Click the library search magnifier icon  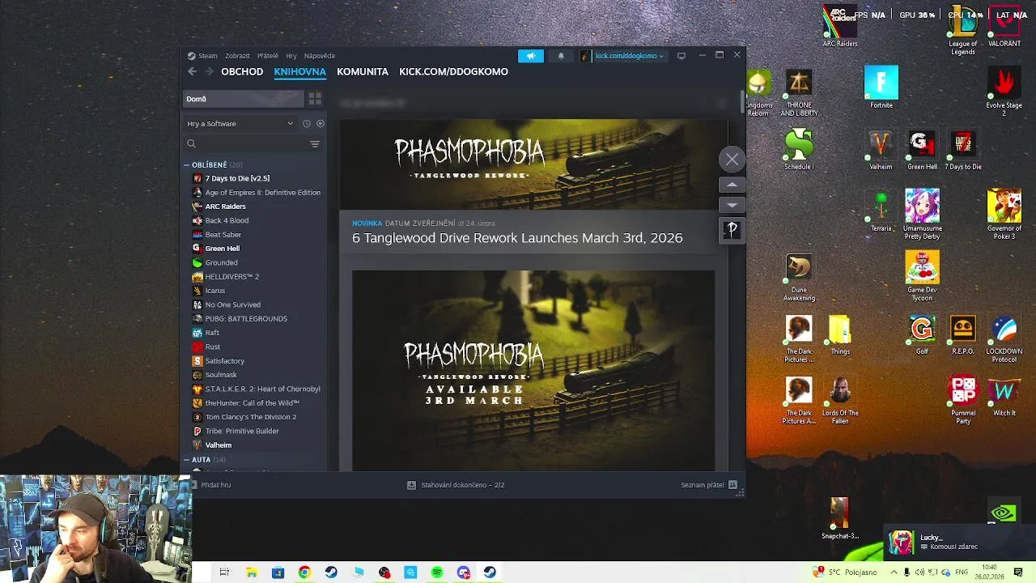click(x=192, y=144)
